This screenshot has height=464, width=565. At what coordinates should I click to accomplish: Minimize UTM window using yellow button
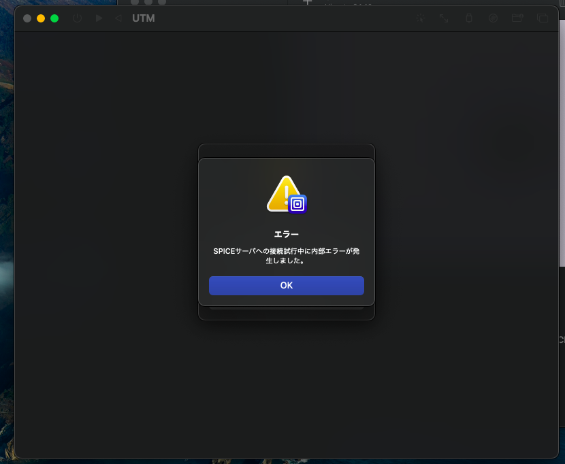(x=41, y=18)
